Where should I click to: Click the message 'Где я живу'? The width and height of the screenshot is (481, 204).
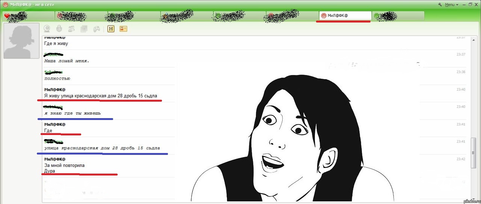(x=56, y=43)
